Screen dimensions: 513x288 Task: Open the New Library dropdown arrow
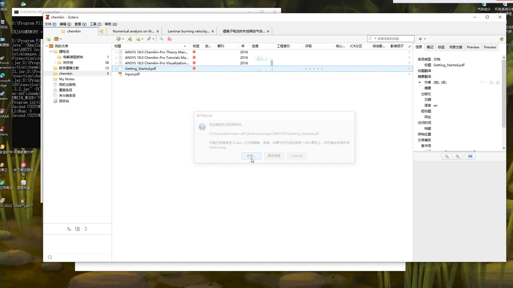click(x=61, y=39)
